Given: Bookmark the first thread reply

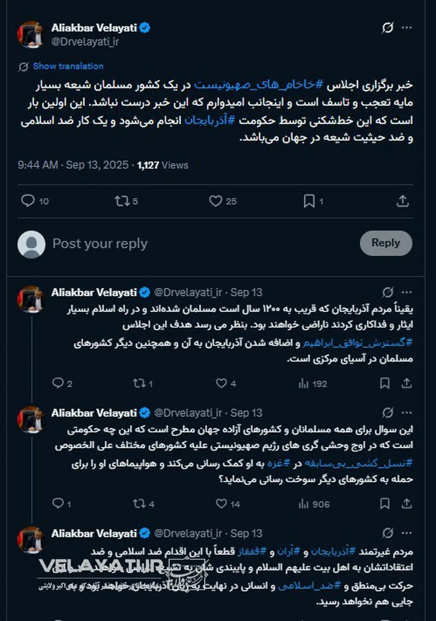Looking at the screenshot, I should (385, 383).
